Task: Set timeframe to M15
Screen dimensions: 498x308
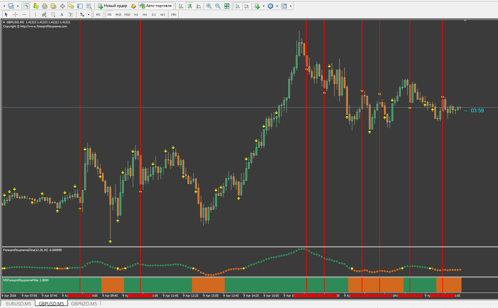Action: click(118, 14)
